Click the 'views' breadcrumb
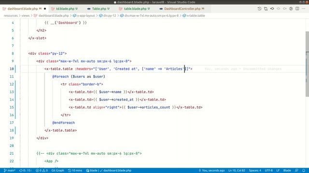309x173 pixels. pos(26,15)
